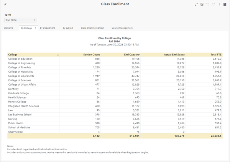Click the total FTE value 26,236.6

216,136
